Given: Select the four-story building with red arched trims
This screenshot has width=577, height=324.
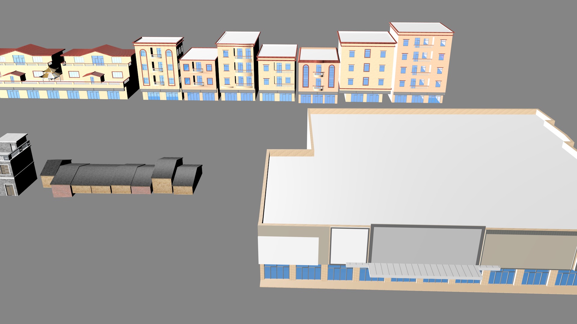Looking at the screenshot, I should tap(158, 69).
